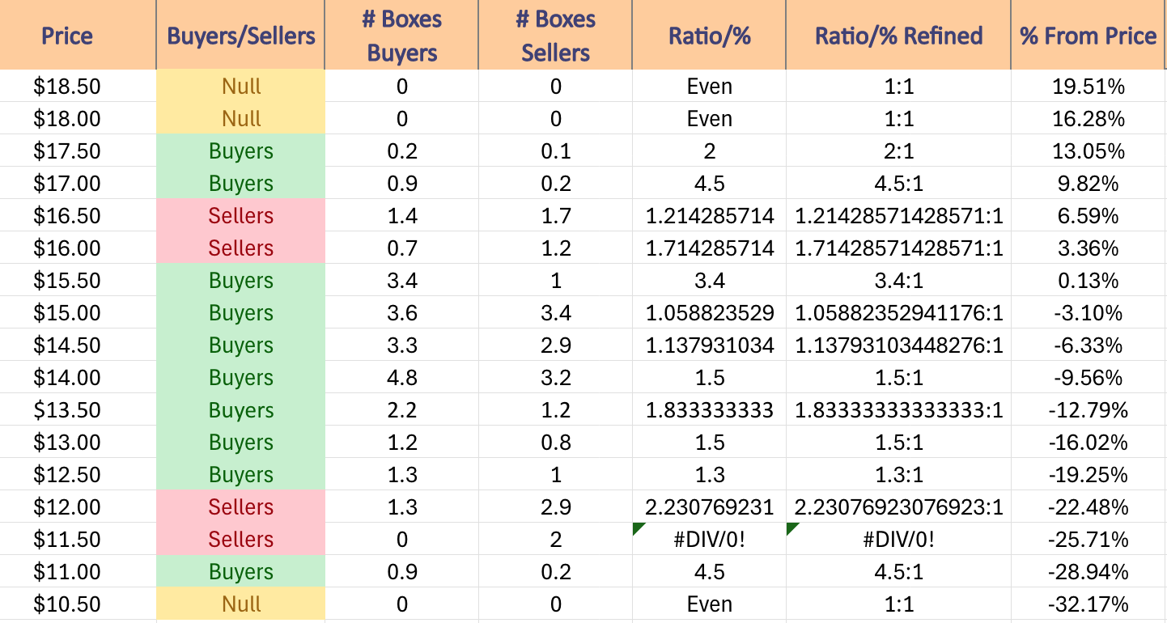Click the -16.02% cell

[1088, 443]
